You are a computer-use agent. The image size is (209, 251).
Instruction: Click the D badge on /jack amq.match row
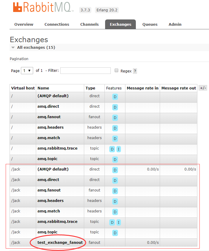pyautogui.click(x=115, y=212)
